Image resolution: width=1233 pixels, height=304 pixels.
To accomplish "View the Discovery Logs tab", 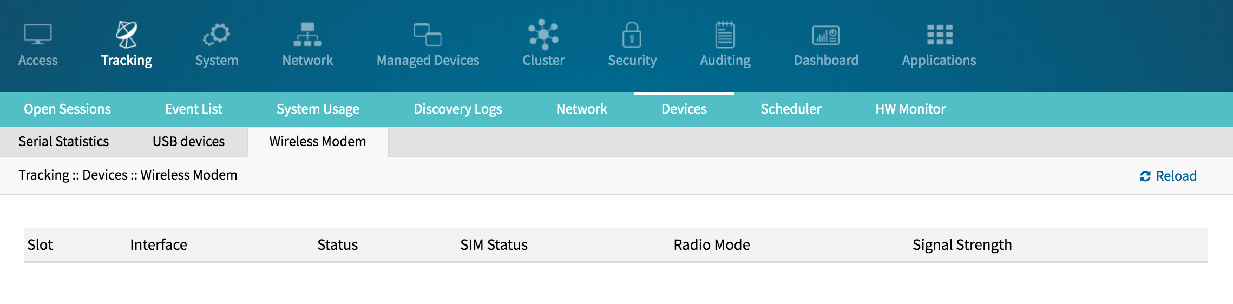I will click(x=458, y=109).
